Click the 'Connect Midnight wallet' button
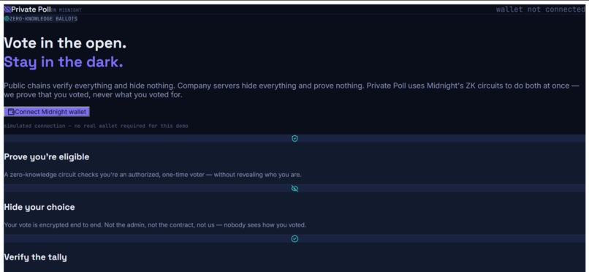This screenshot has width=589, height=272. [47, 112]
